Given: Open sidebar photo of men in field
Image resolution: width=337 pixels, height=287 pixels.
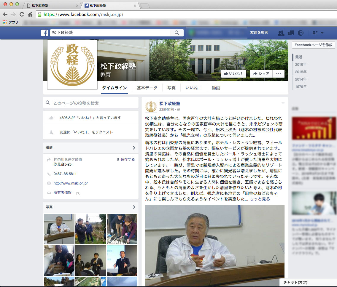Looking at the screenshot, I should coord(90,229).
